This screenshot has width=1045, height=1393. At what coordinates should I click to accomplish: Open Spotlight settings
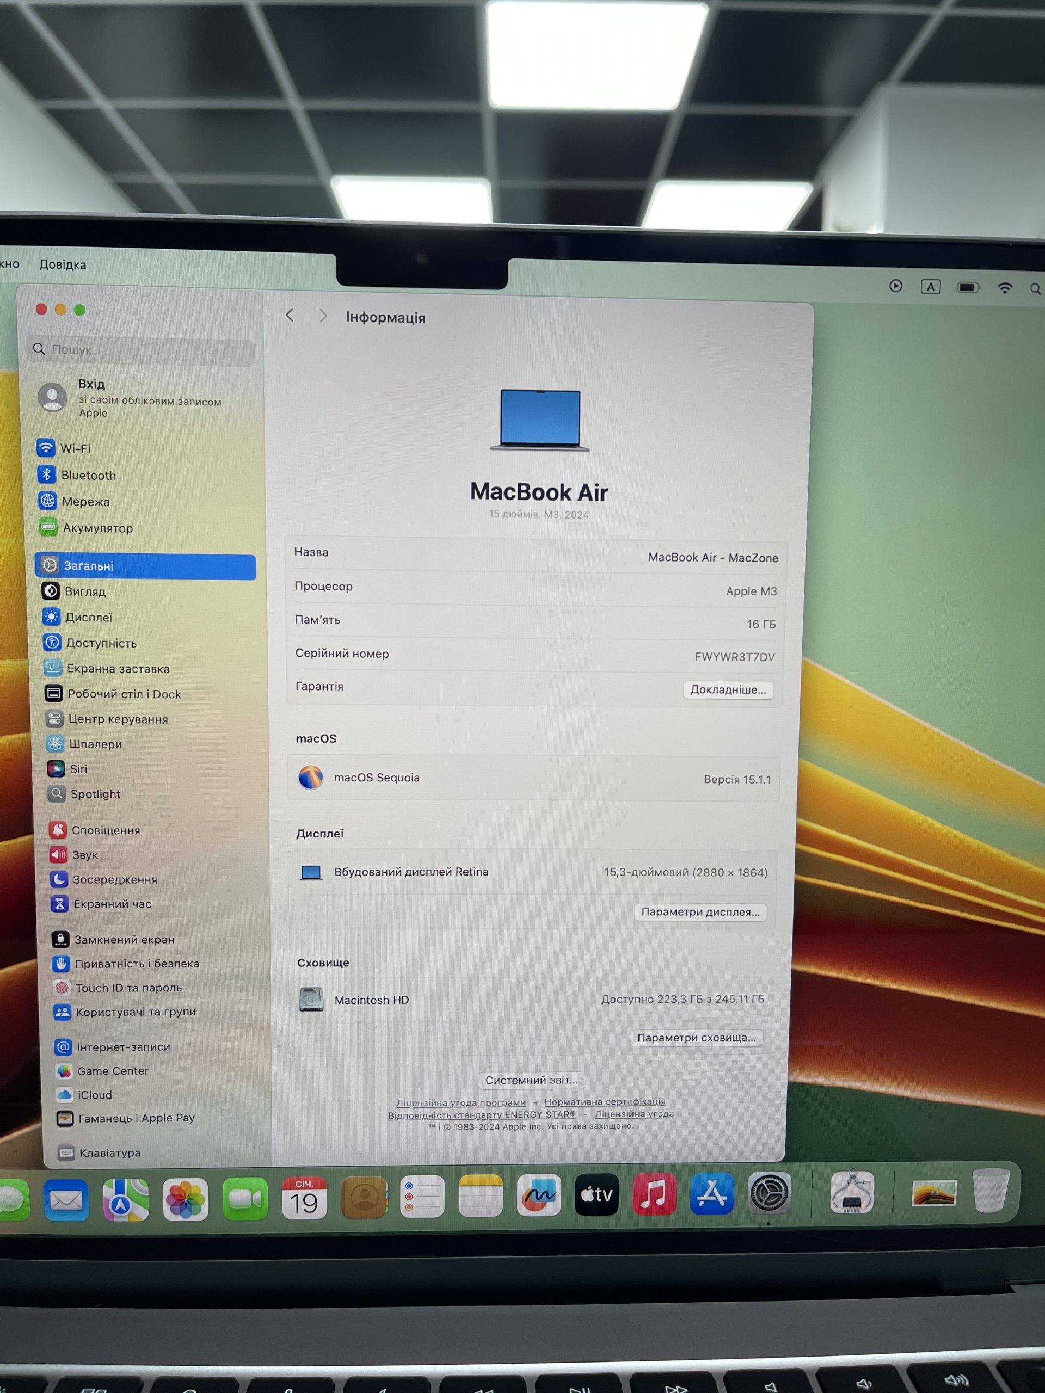84,794
